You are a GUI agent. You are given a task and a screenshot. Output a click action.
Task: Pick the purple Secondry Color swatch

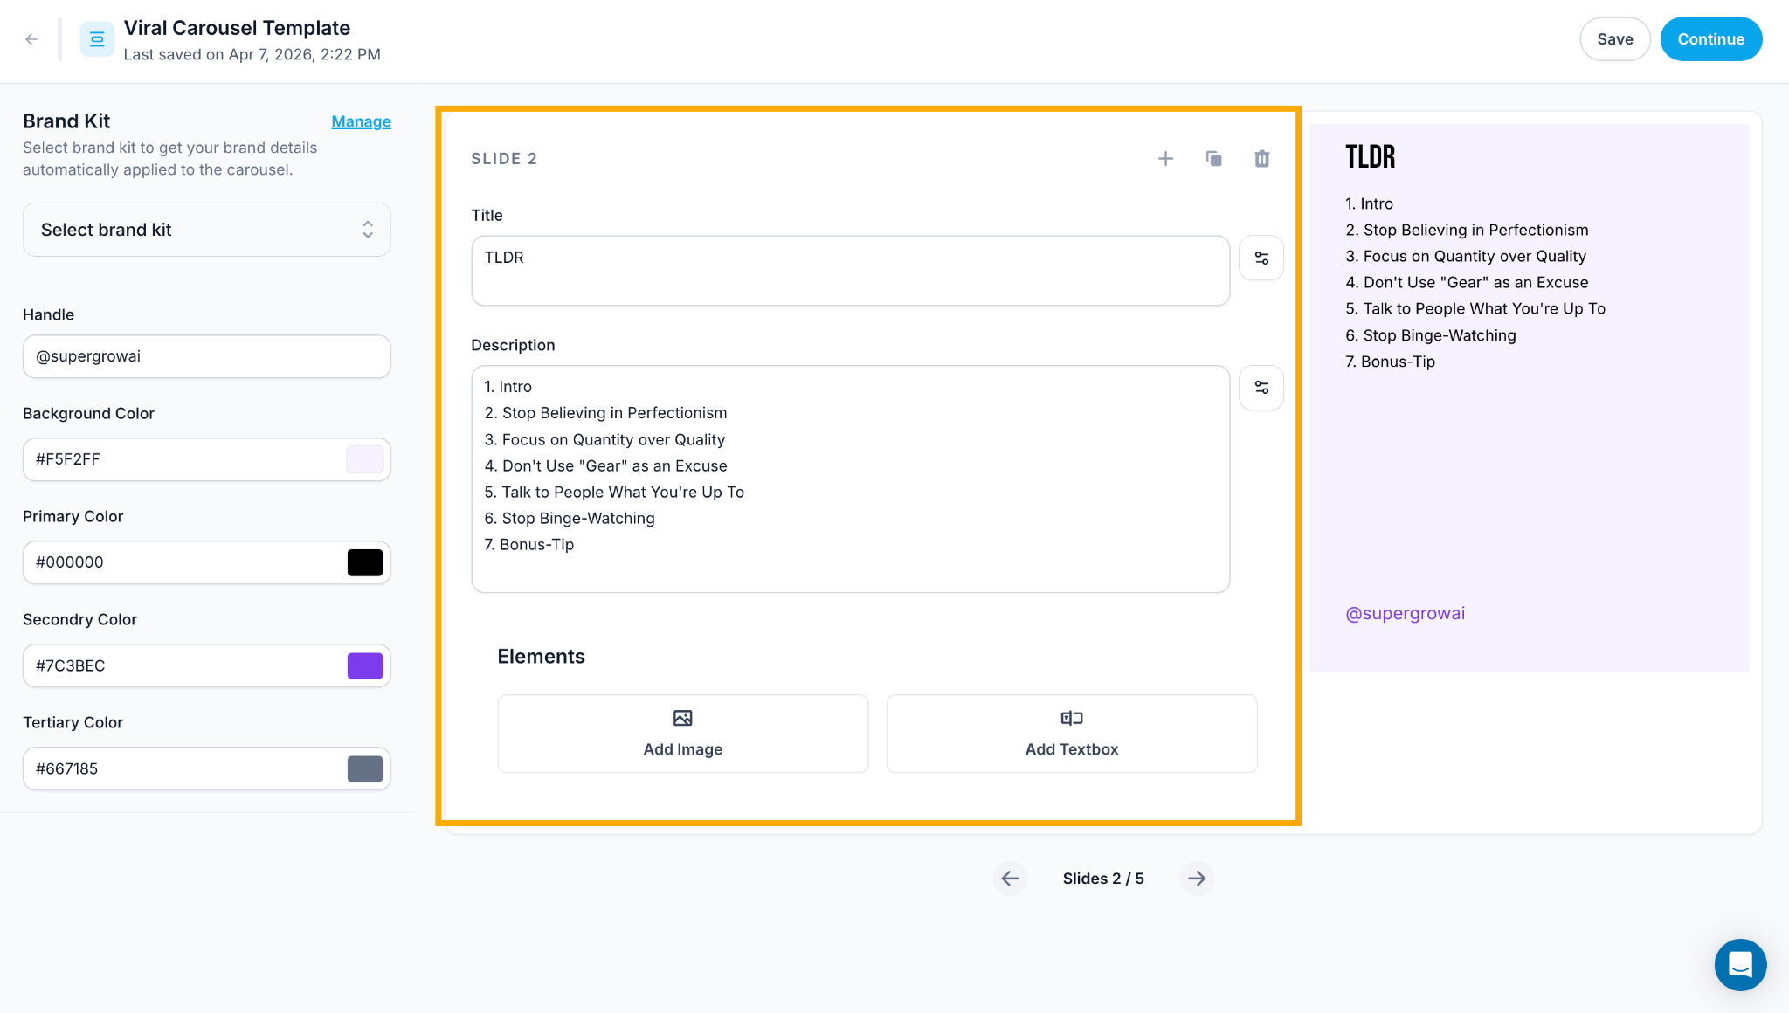coord(365,665)
